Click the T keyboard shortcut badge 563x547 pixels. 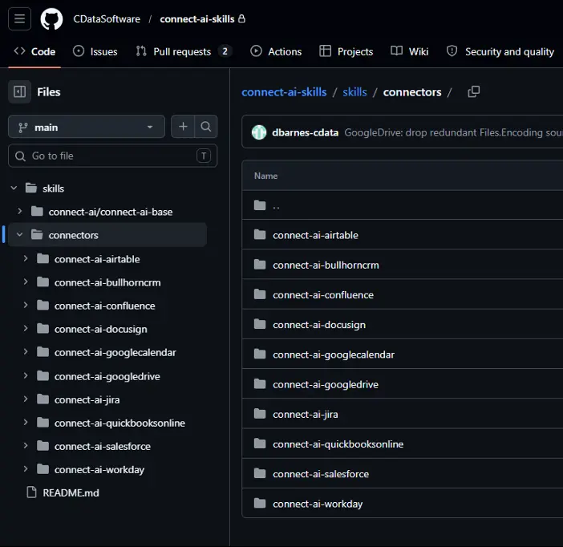click(x=204, y=156)
